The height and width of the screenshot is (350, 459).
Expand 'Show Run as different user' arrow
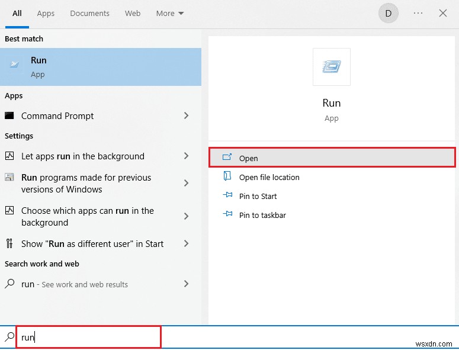pyautogui.click(x=186, y=244)
